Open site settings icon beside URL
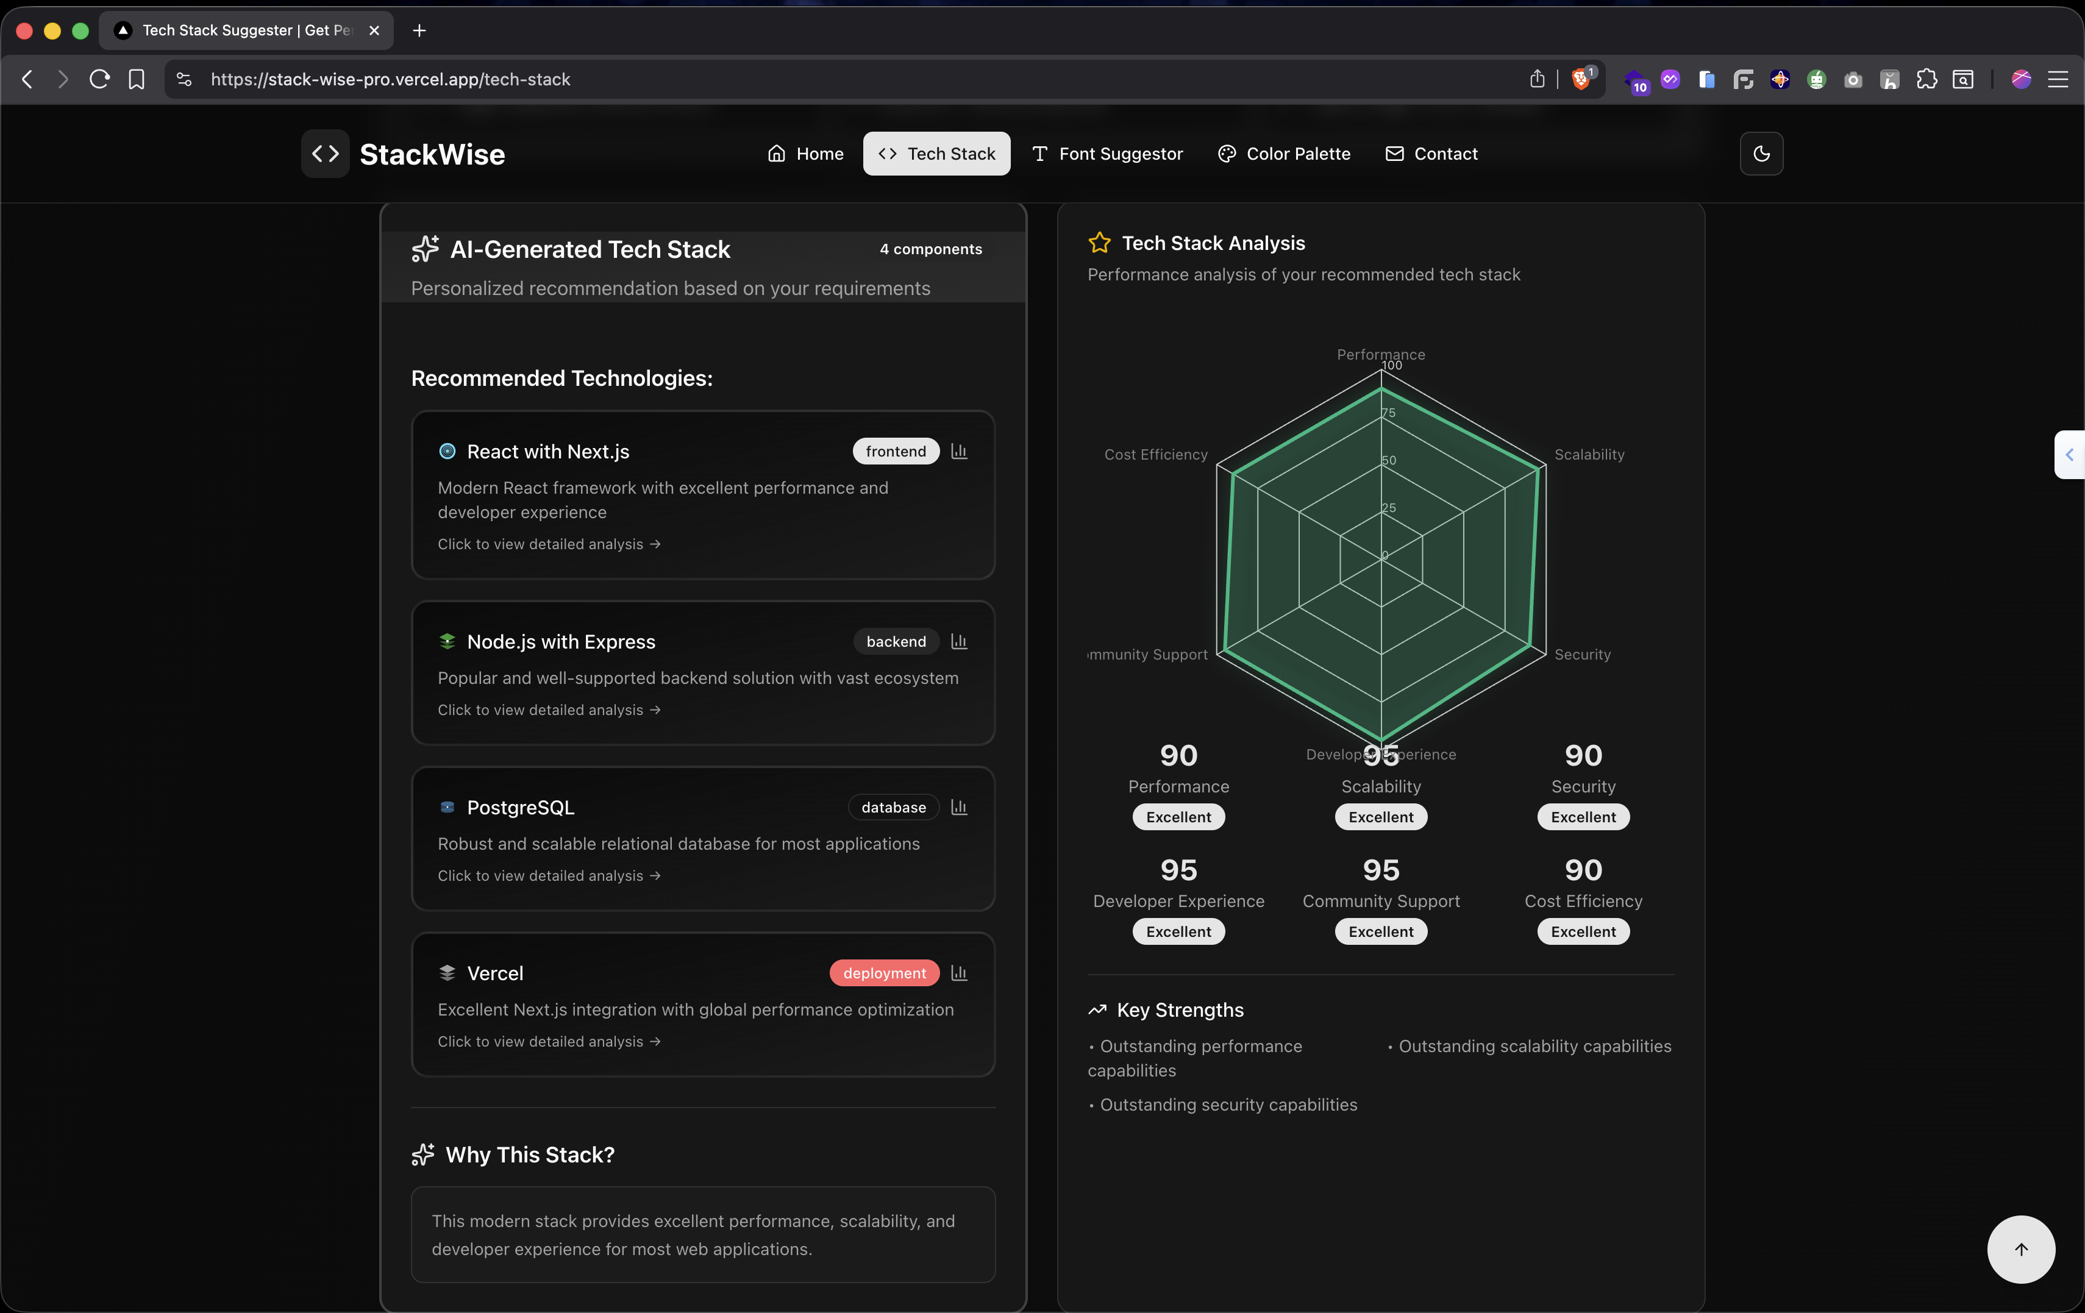 click(x=184, y=80)
